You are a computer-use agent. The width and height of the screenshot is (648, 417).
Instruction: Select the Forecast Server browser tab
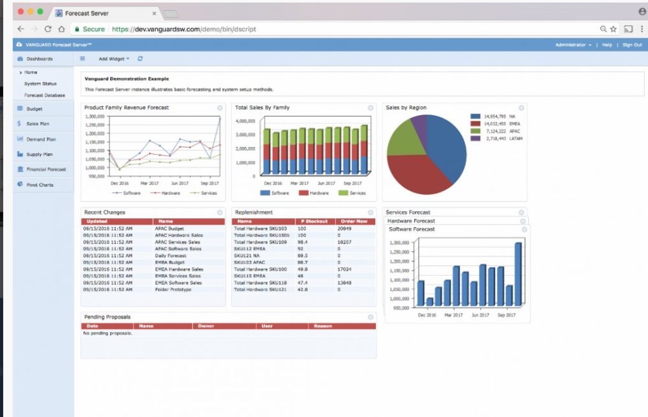coord(106,13)
